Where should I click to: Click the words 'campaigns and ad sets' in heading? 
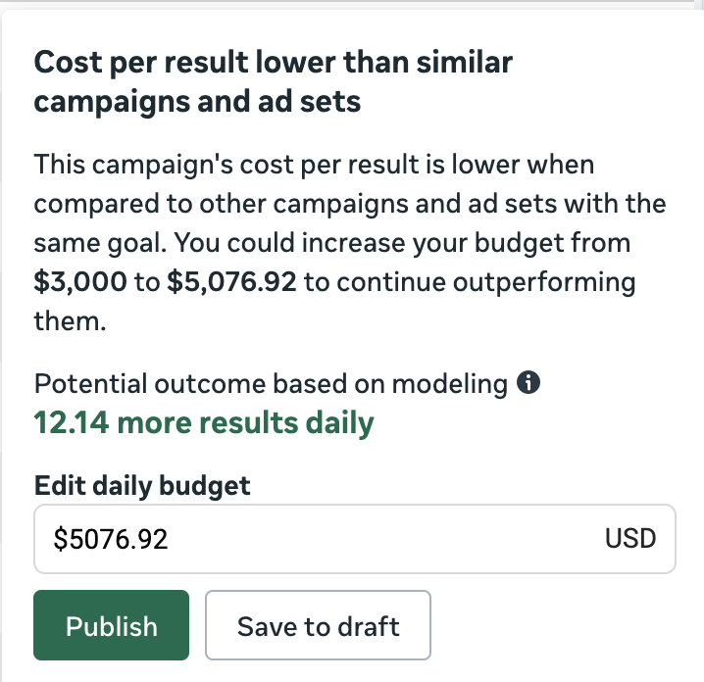coord(197,101)
